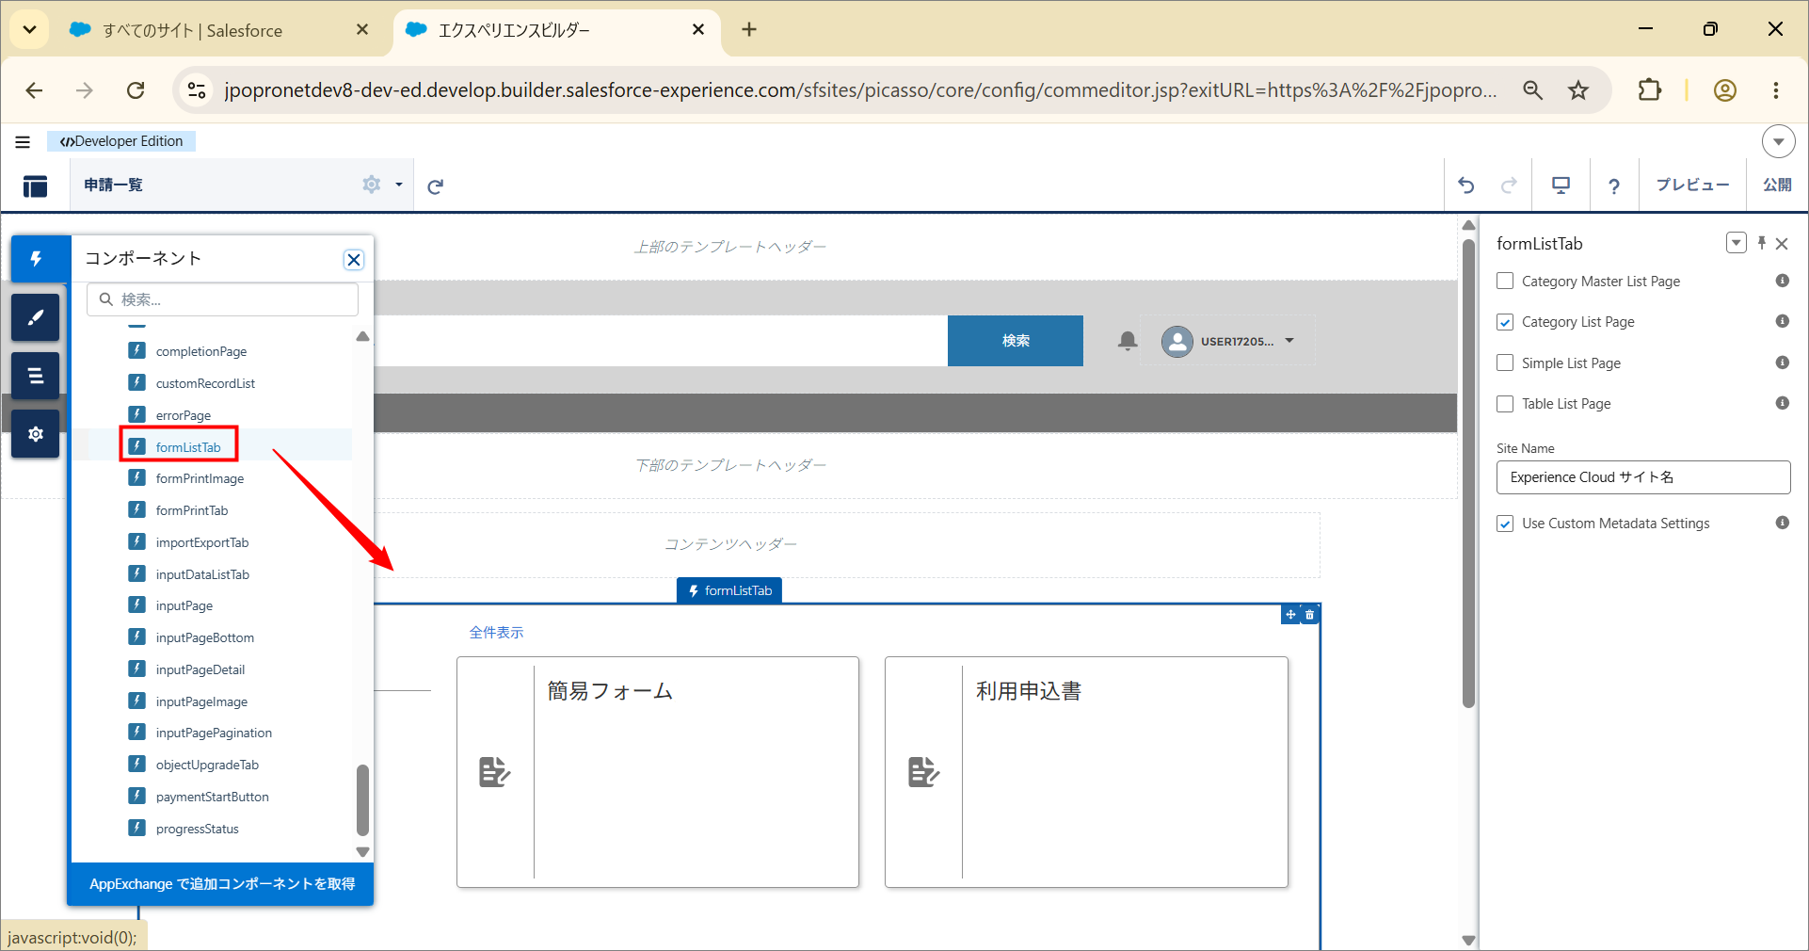Screen dimensions: 1809x951
Task: Click the components list vertical scrollbar thumb
Action: pos(362,799)
